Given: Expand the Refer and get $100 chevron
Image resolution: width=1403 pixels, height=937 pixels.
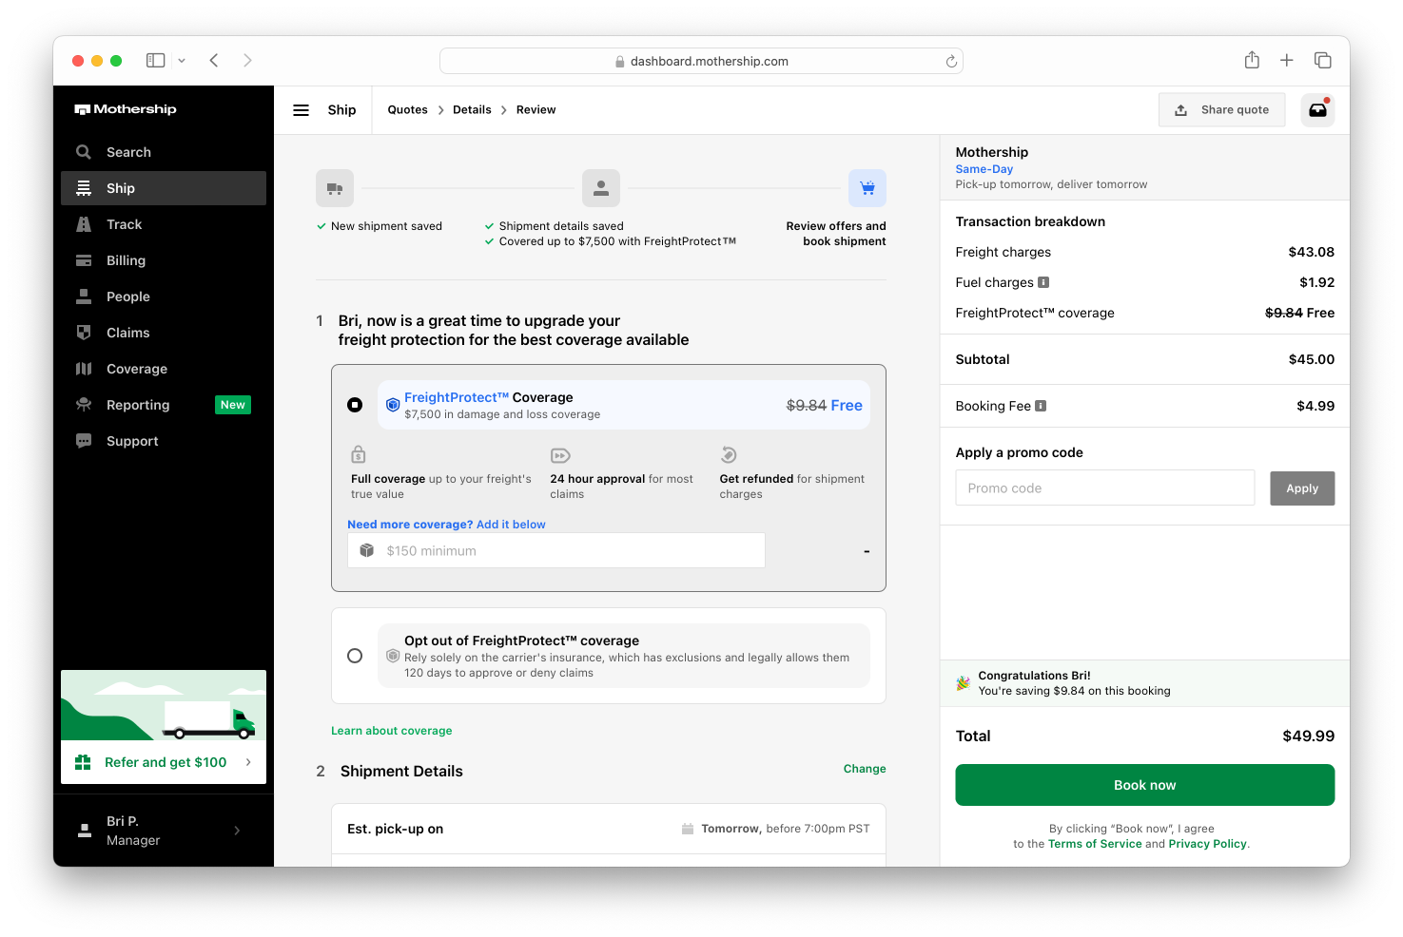Looking at the screenshot, I should [248, 762].
